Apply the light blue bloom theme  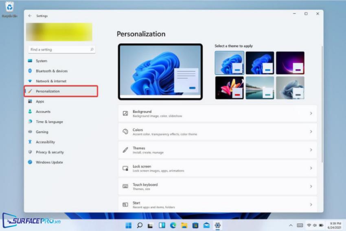(230, 63)
